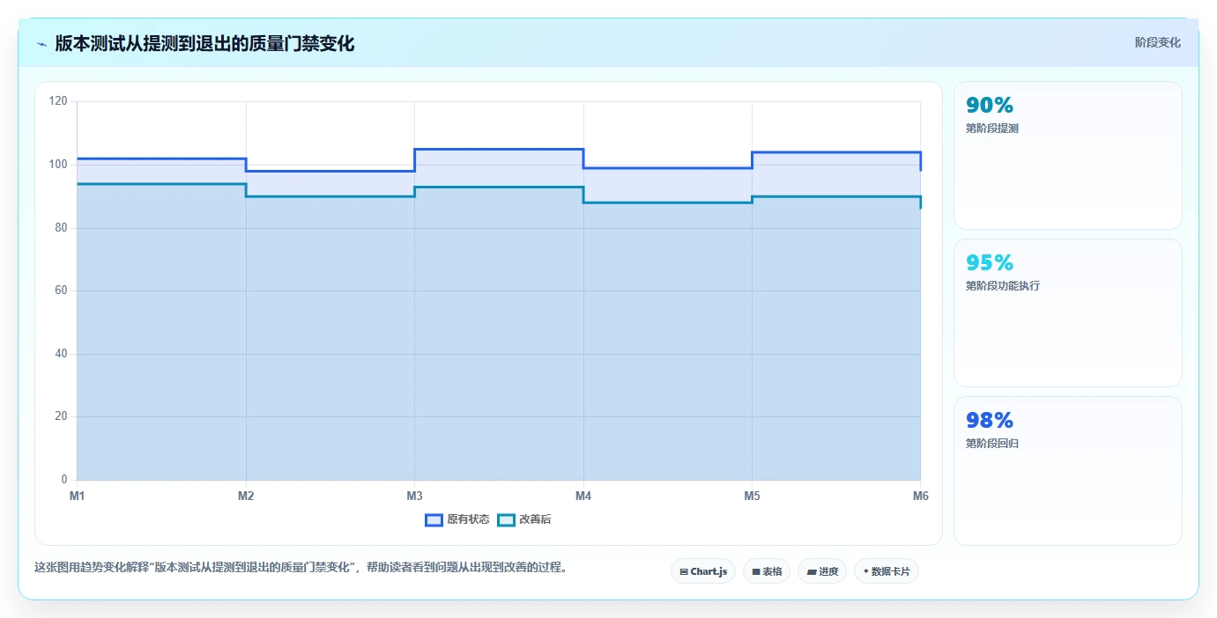Open the 90% 第阶段提测 card
This screenshot has height=618, width=1217.
point(1068,156)
